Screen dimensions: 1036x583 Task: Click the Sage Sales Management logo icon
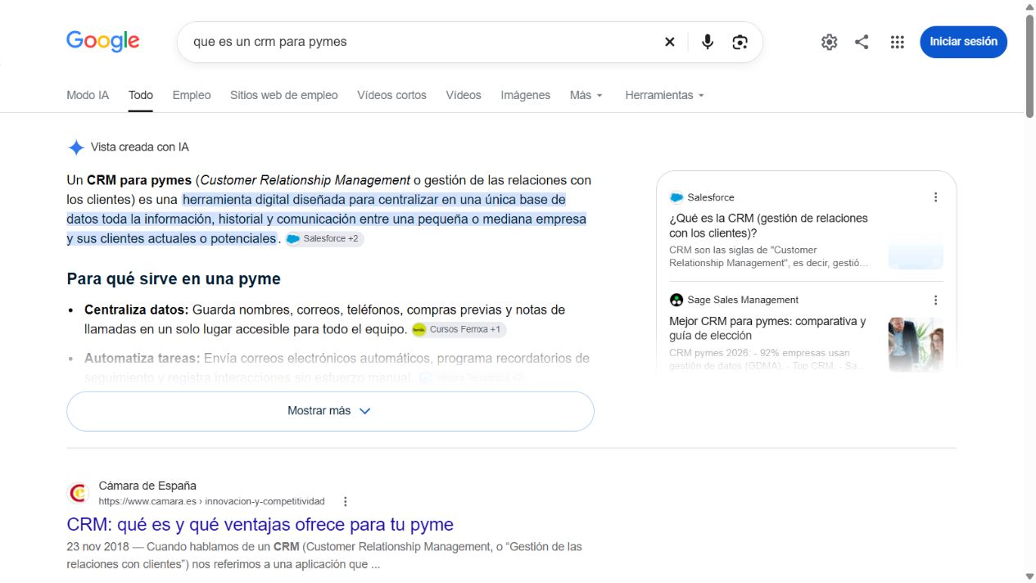(x=676, y=300)
